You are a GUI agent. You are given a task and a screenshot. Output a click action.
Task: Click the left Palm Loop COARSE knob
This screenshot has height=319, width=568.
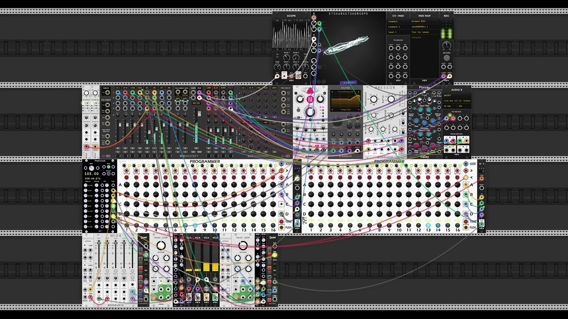[155, 258]
